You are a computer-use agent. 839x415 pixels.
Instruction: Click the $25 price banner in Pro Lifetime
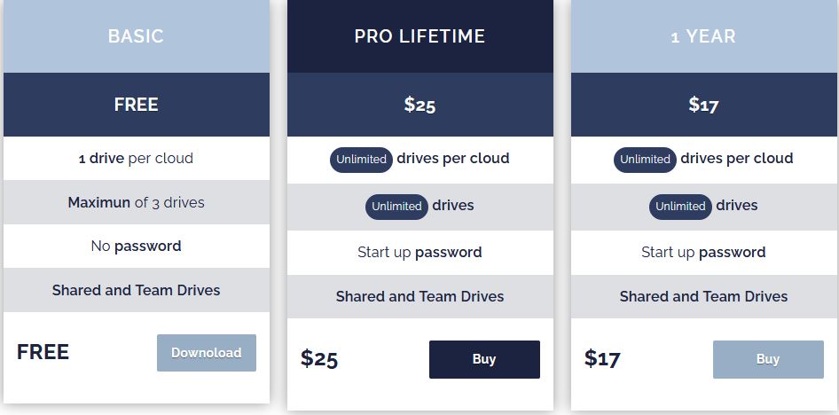pyautogui.click(x=420, y=105)
